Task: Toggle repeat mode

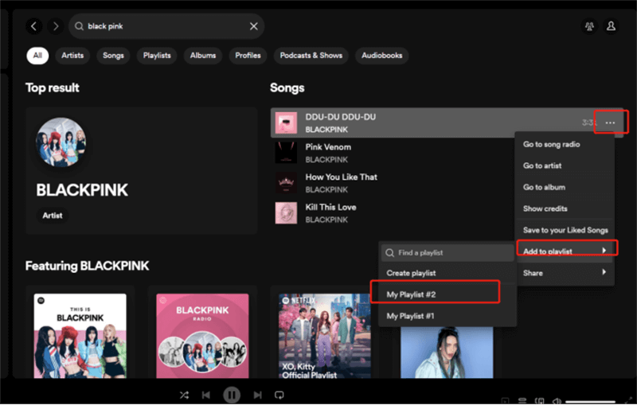Action: click(279, 395)
